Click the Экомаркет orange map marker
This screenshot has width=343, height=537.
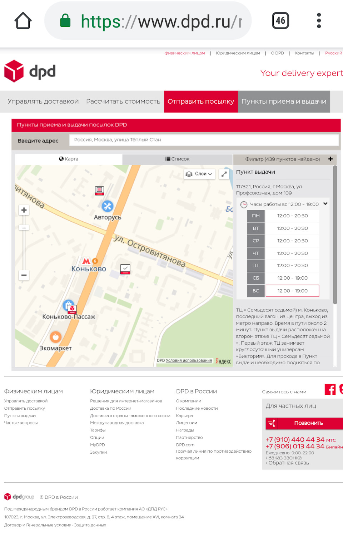tap(55, 336)
